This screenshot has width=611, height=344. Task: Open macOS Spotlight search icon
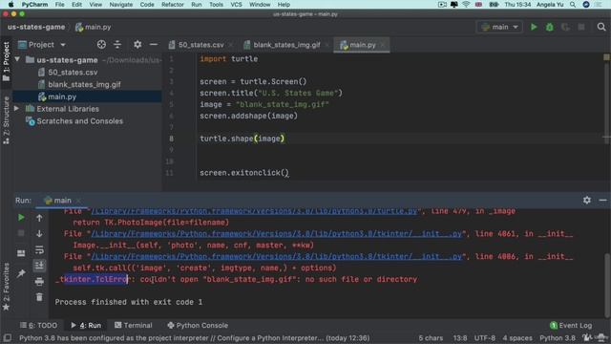[573, 5]
